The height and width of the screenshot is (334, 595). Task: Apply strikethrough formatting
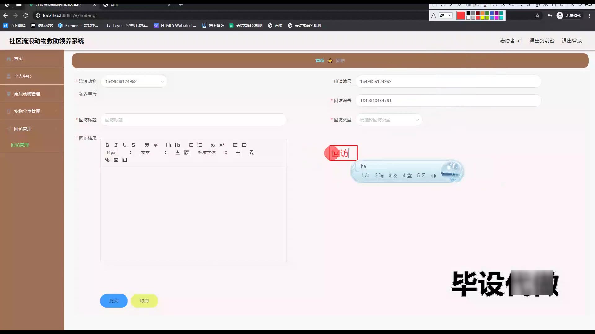pyautogui.click(x=133, y=145)
